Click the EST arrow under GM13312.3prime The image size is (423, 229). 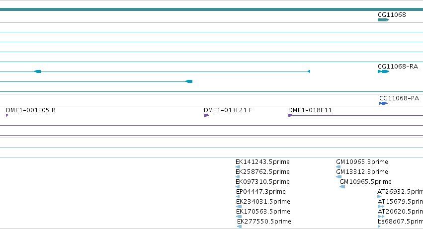(338, 177)
